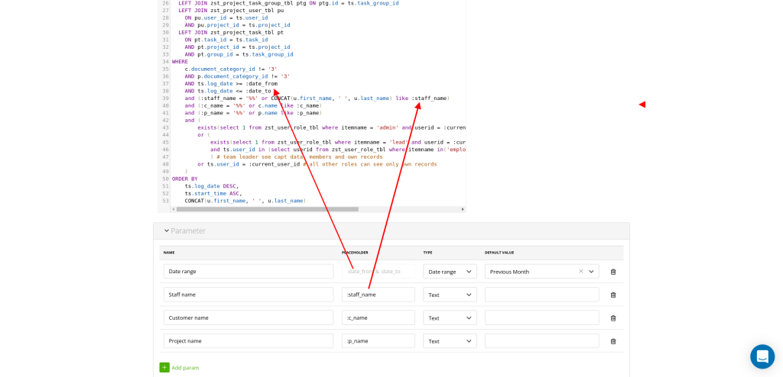Click the :p_name placeholder field

[x=378, y=341]
